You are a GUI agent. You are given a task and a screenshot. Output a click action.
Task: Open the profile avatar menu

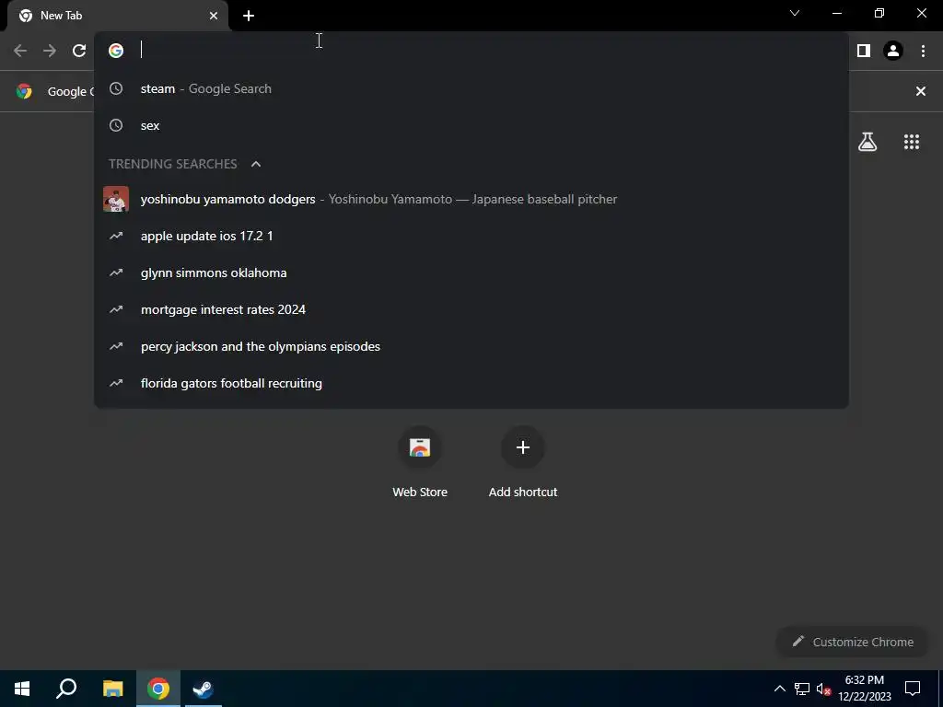click(x=893, y=51)
